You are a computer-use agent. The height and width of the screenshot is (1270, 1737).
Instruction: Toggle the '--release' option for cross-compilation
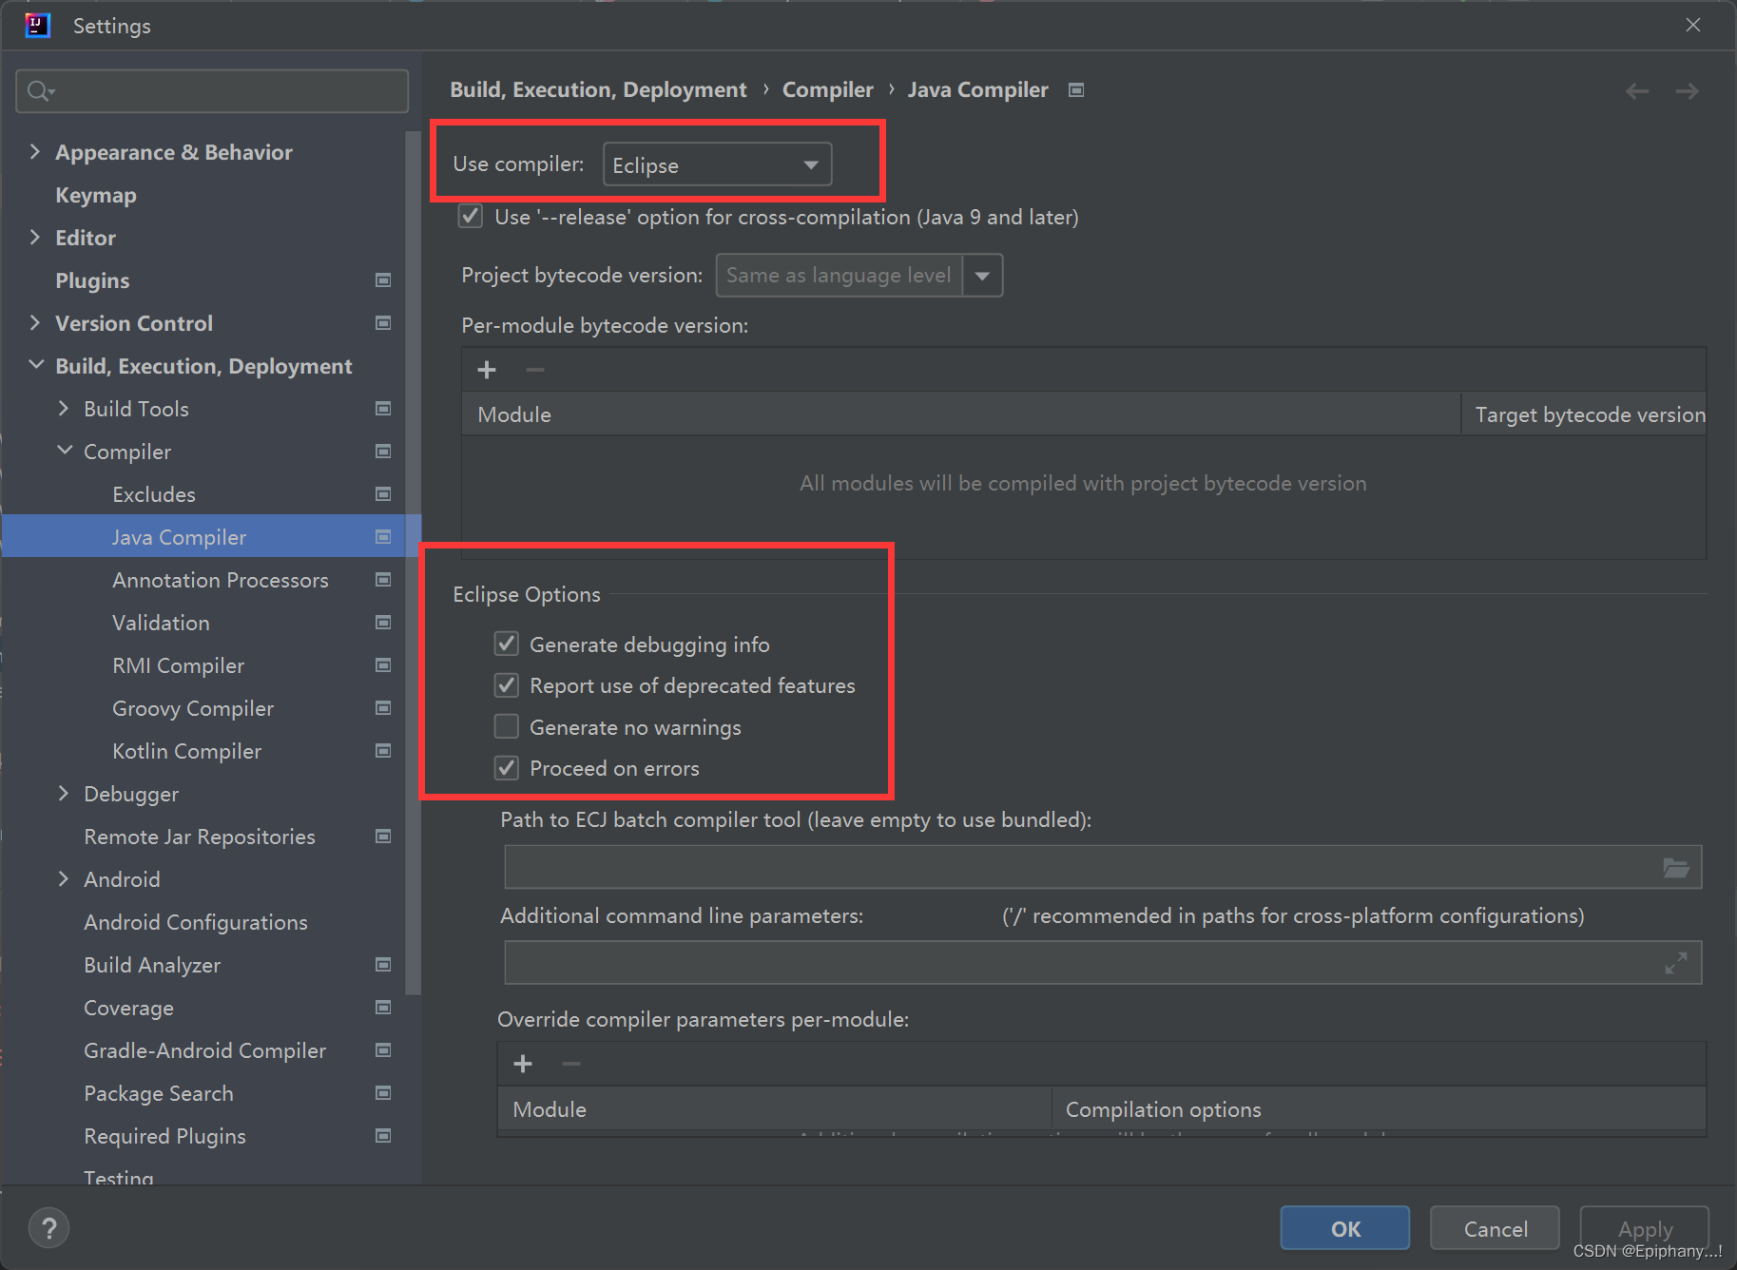coord(471,217)
